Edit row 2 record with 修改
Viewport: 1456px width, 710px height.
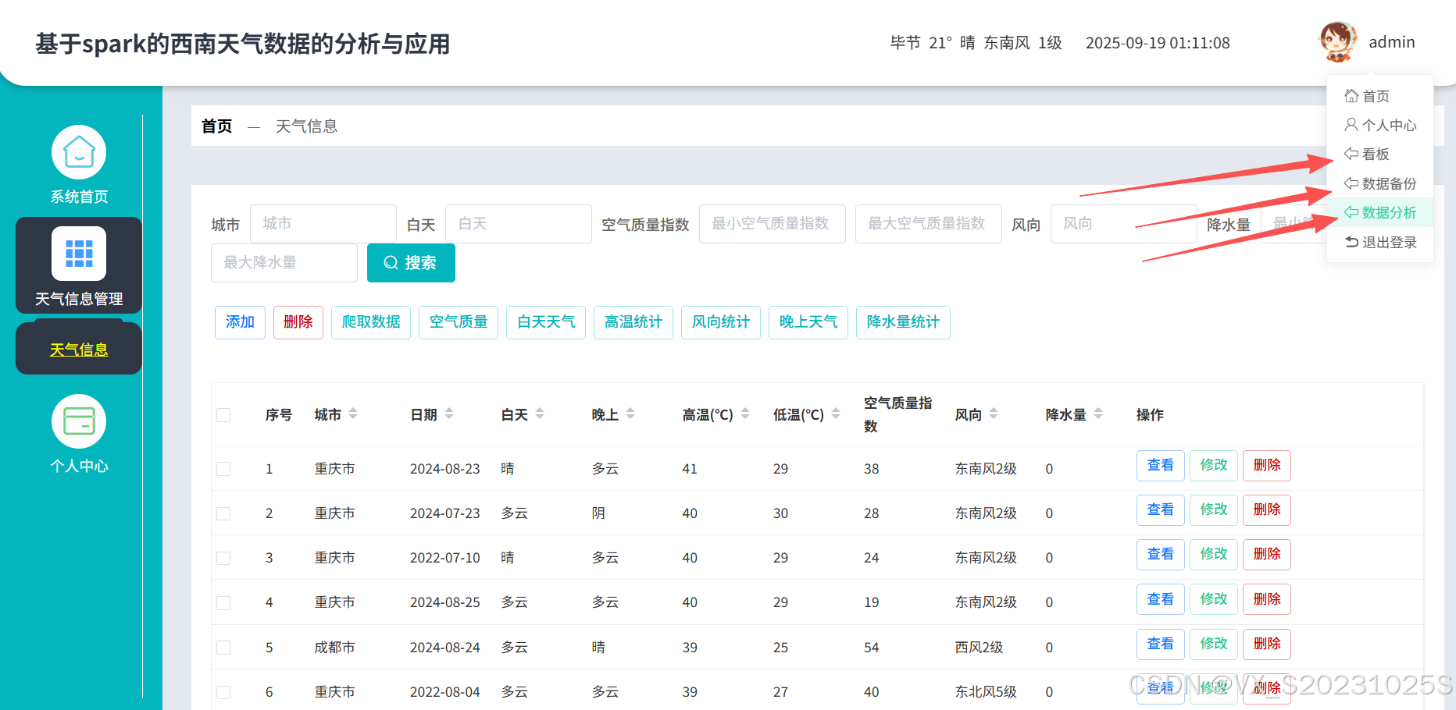click(1214, 510)
